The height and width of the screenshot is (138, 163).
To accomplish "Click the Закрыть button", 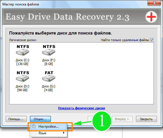I will pyautogui.click(x=146, y=119).
